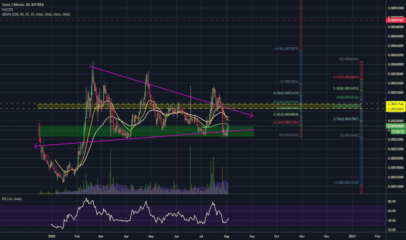Image resolution: width=406 pixels, height=240 pixels.
Task: Click the RSI 80.00 axis value
Action: coord(392,201)
